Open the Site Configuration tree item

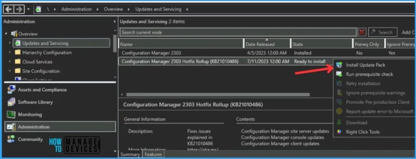pos(41,71)
